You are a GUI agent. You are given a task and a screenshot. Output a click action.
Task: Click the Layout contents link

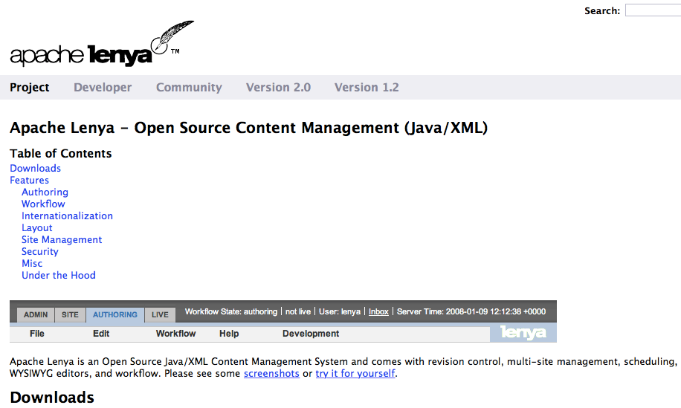pos(36,227)
